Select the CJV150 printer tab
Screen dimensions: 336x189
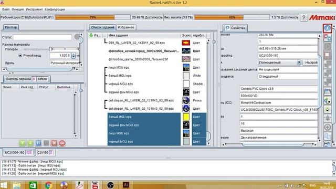coord(45,152)
